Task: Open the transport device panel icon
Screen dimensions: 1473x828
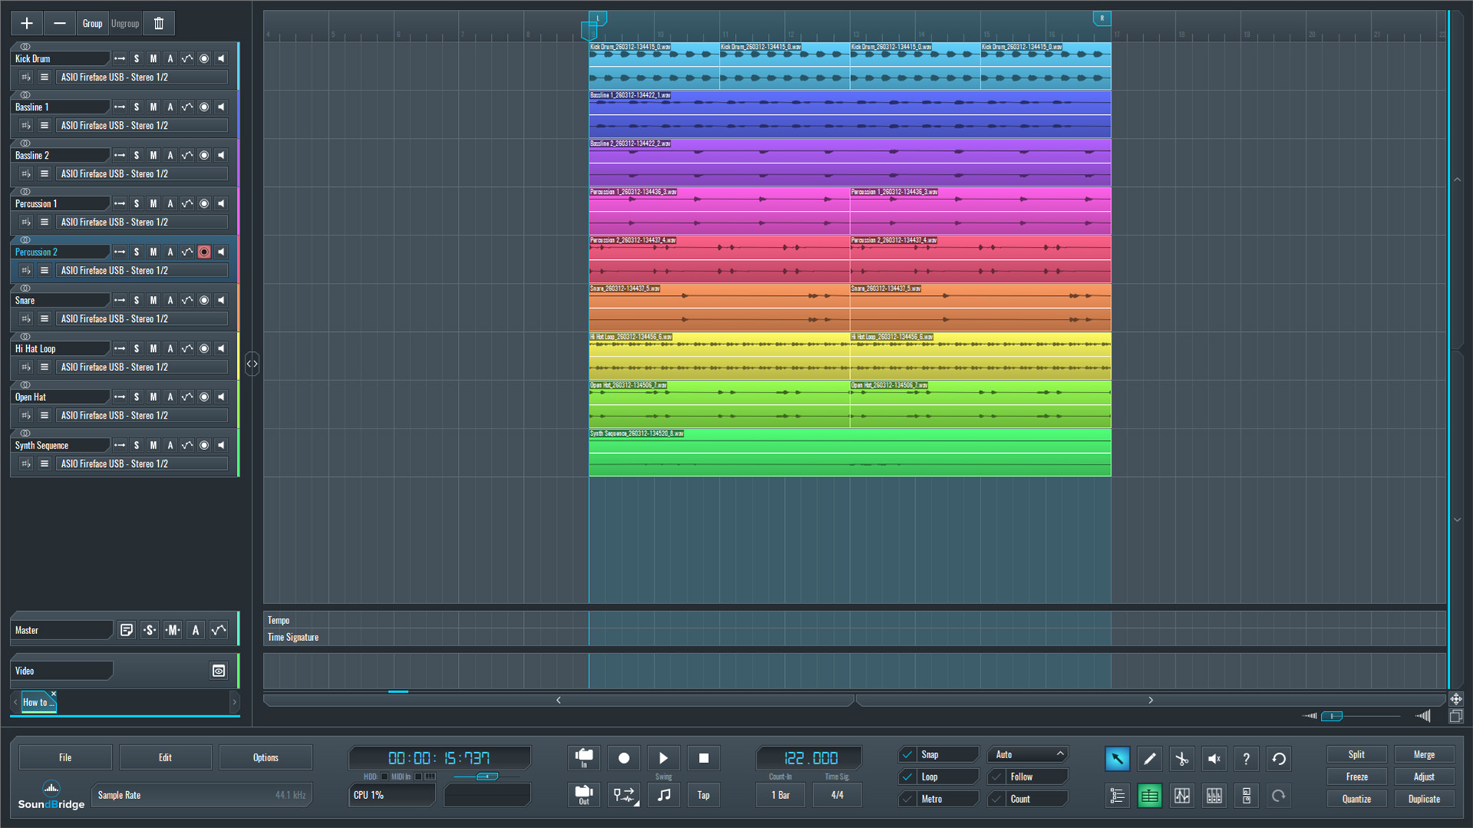Action: pos(1246,796)
